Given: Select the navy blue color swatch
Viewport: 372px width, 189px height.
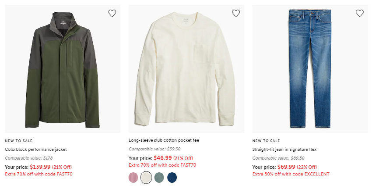Looking at the screenshot, I should (x=172, y=177).
